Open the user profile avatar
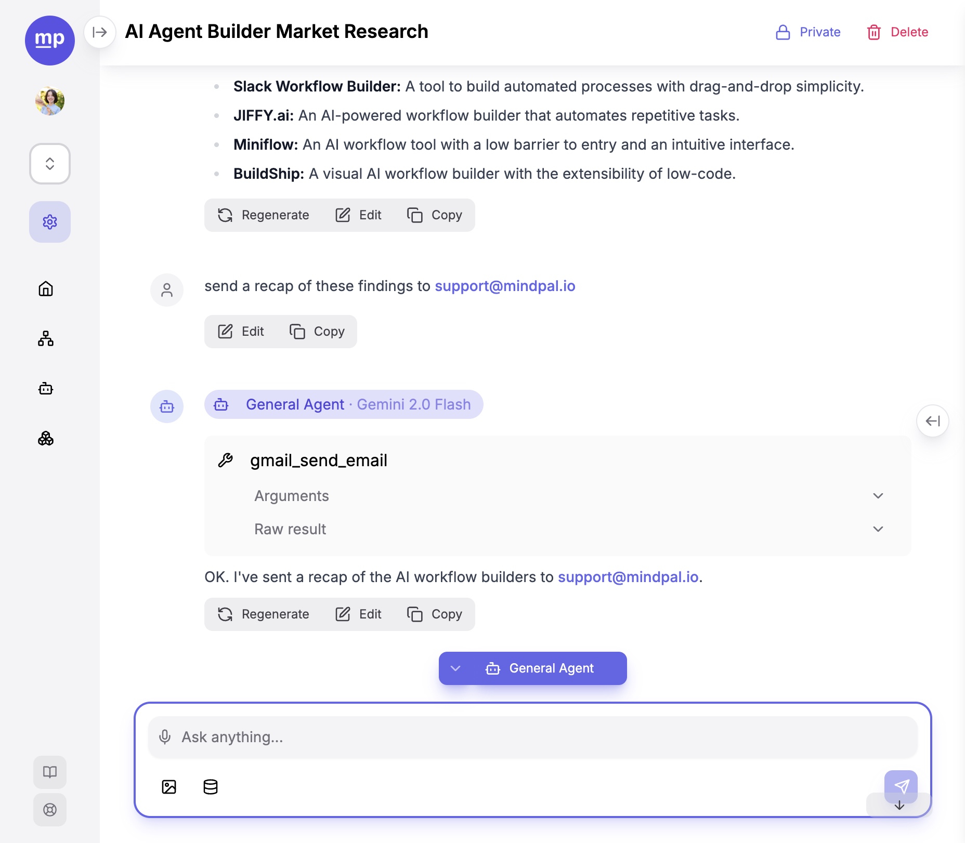Viewport: 965px width, 843px height. click(50, 101)
